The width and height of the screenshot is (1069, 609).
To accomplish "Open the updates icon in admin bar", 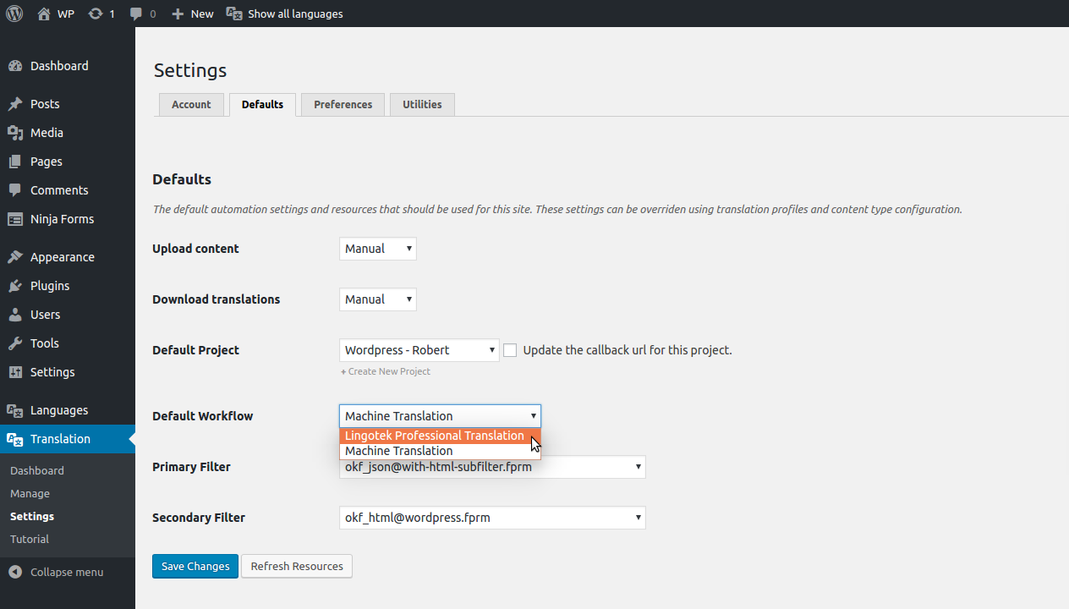I will click(x=96, y=14).
